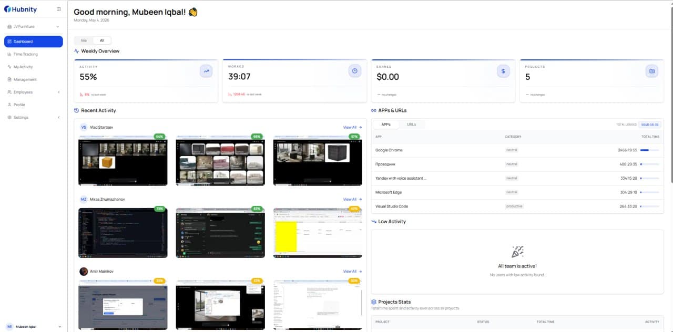Click the Google Chrome app row name
The image size is (673, 332).
coord(389,150)
